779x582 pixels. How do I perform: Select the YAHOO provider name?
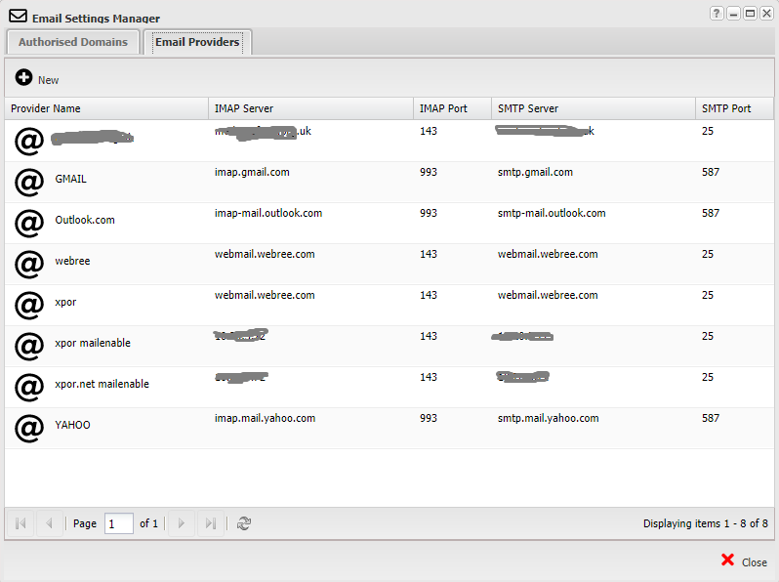point(72,425)
